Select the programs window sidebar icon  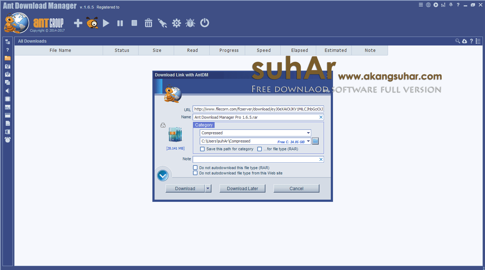[7, 115]
